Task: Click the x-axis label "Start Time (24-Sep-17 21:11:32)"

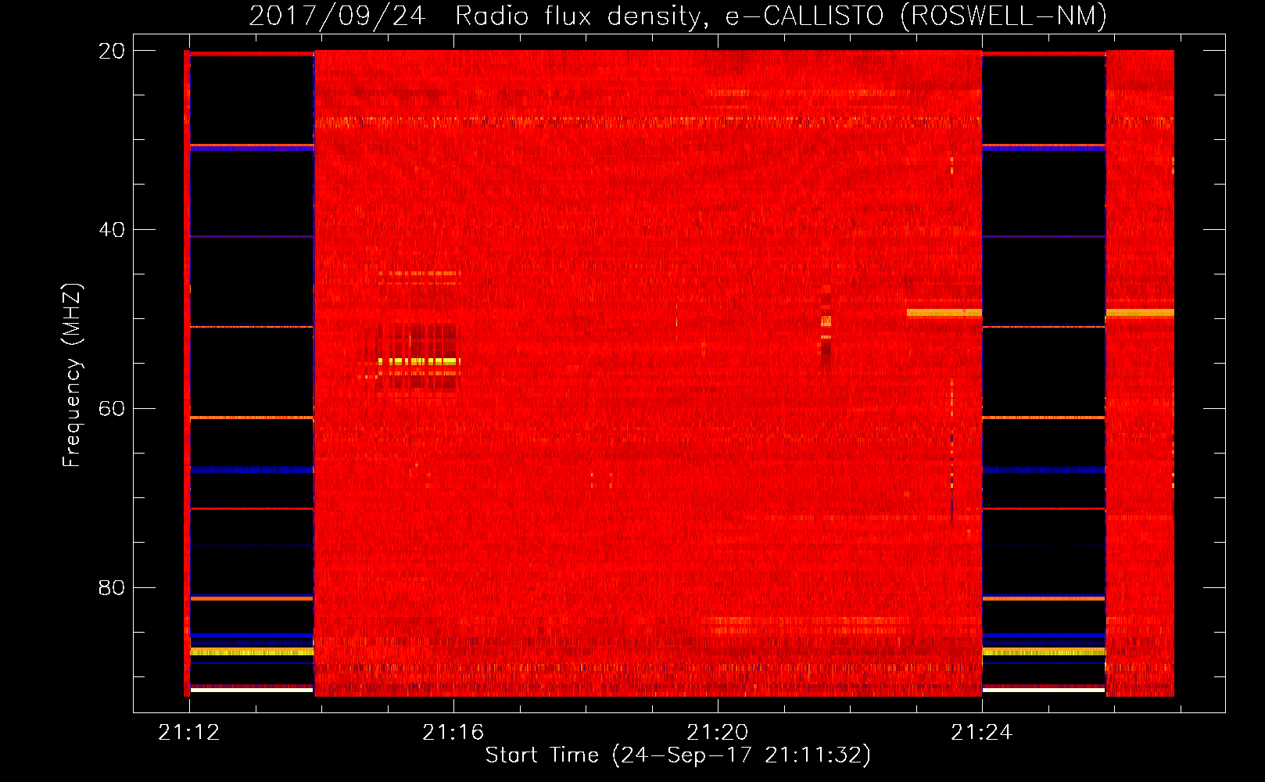Action: coord(678,755)
